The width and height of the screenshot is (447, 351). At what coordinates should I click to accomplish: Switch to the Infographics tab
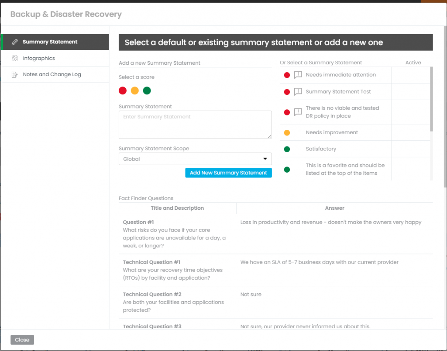[55, 58]
